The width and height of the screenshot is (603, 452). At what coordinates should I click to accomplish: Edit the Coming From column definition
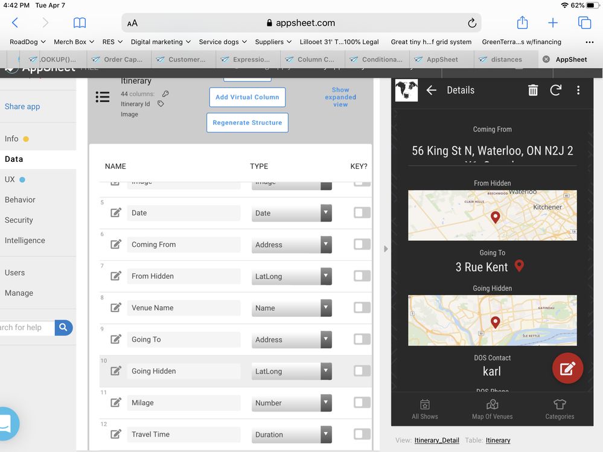[116, 244]
